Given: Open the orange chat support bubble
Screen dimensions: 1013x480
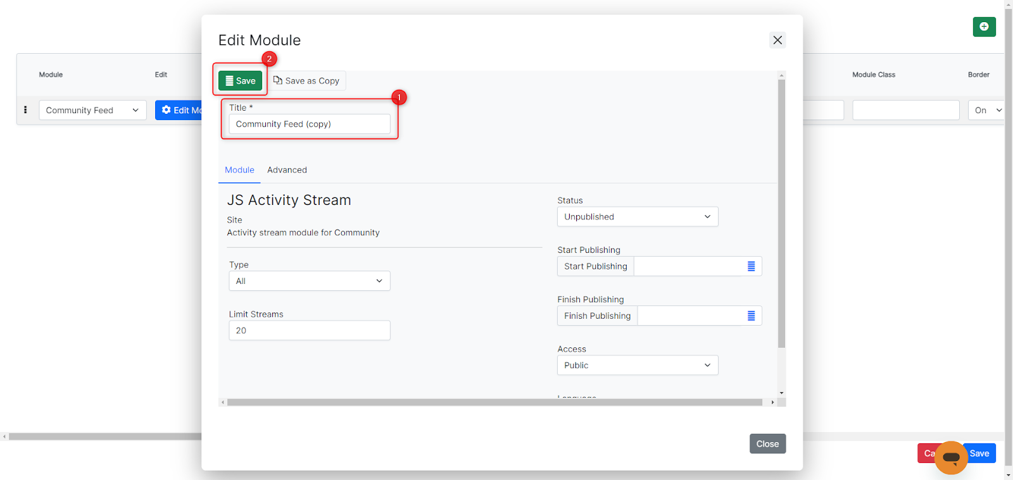Looking at the screenshot, I should [951, 457].
